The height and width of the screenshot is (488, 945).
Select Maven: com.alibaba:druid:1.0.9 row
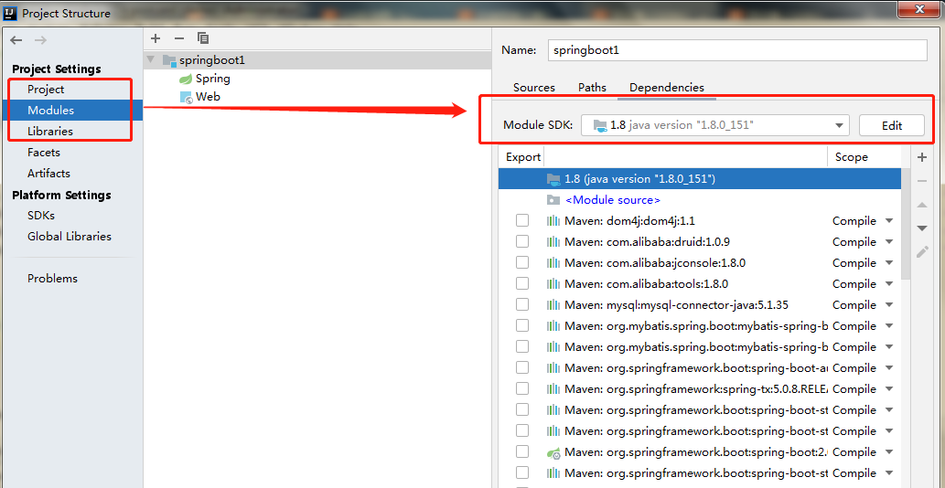[700, 242]
